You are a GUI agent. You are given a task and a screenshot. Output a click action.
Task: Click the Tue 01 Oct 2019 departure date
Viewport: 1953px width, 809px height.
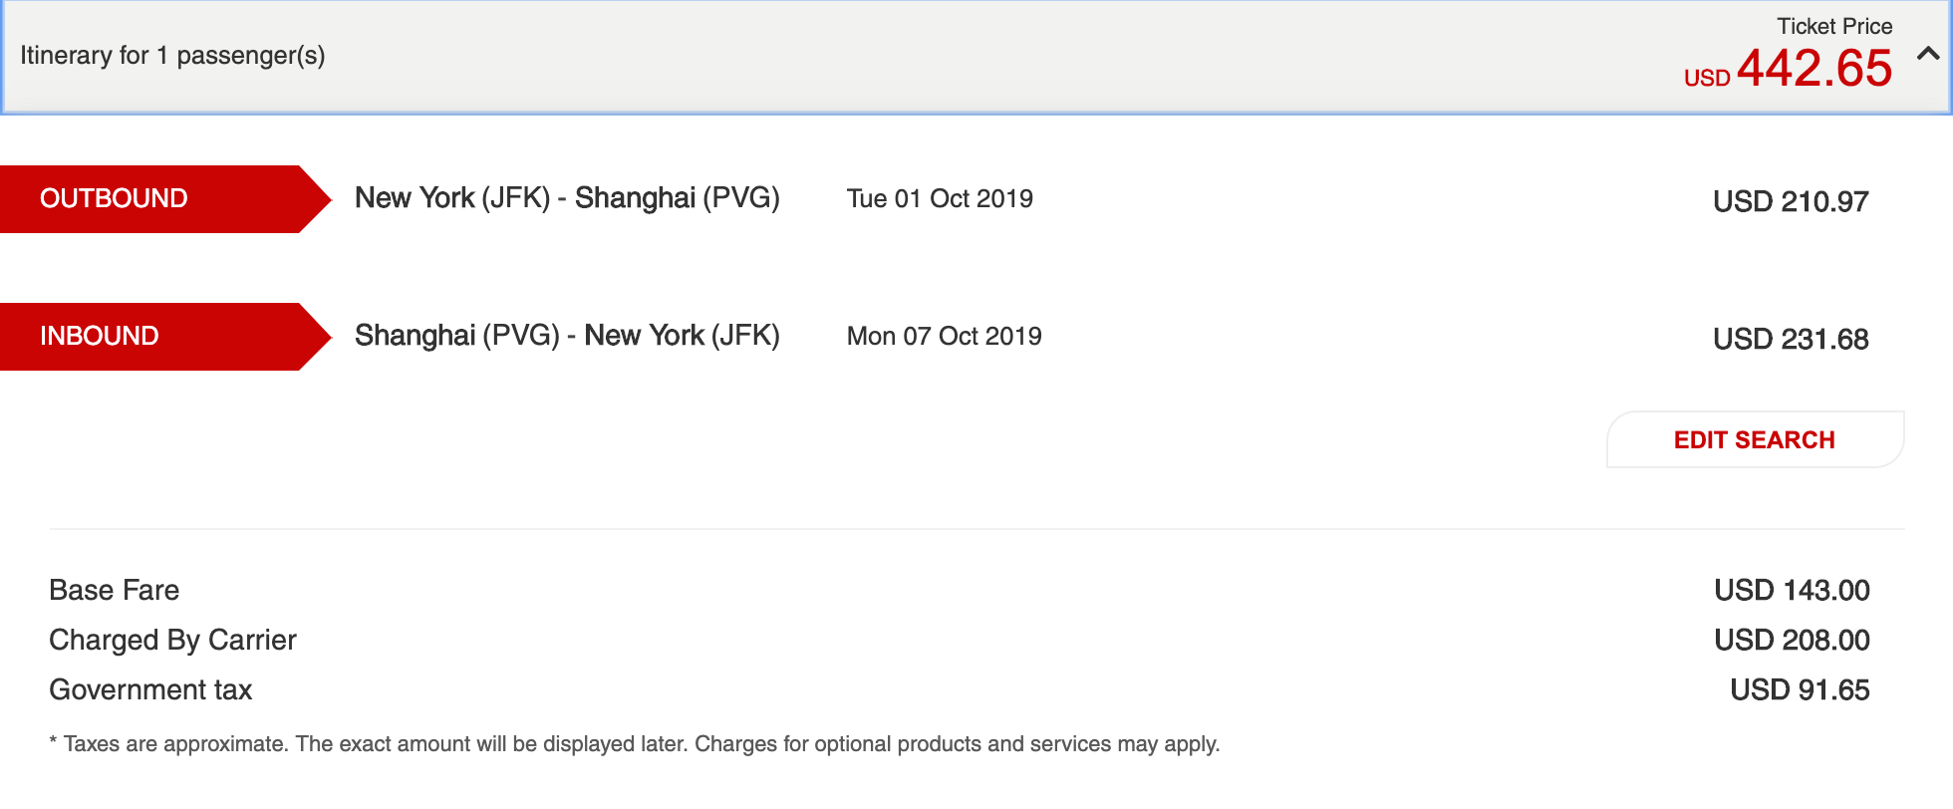[x=940, y=198]
